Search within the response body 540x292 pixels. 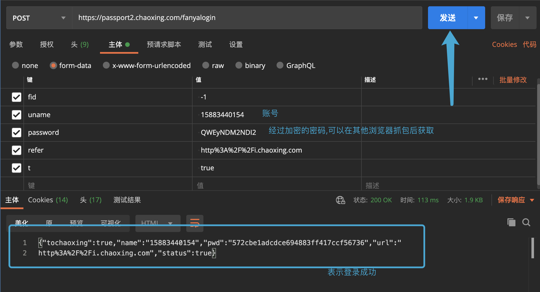click(x=526, y=222)
